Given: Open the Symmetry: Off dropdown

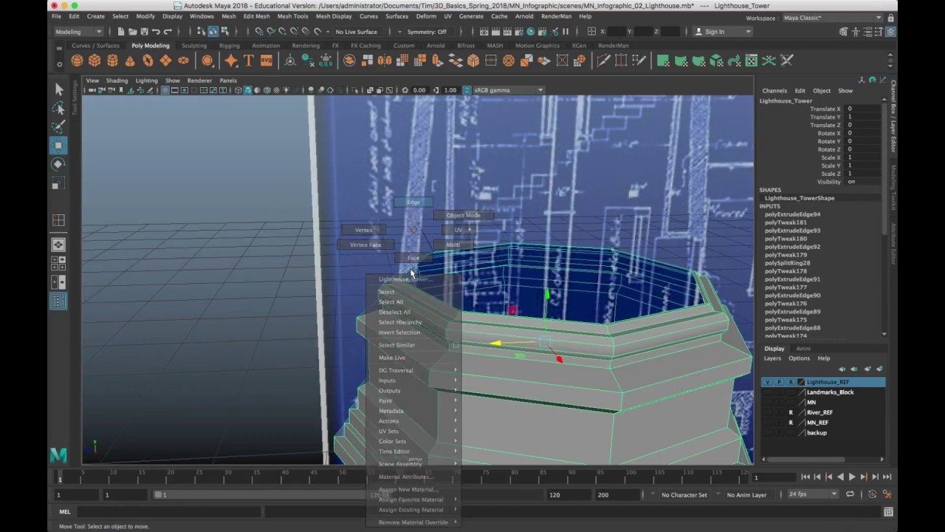Looking at the screenshot, I should pyautogui.click(x=428, y=32).
